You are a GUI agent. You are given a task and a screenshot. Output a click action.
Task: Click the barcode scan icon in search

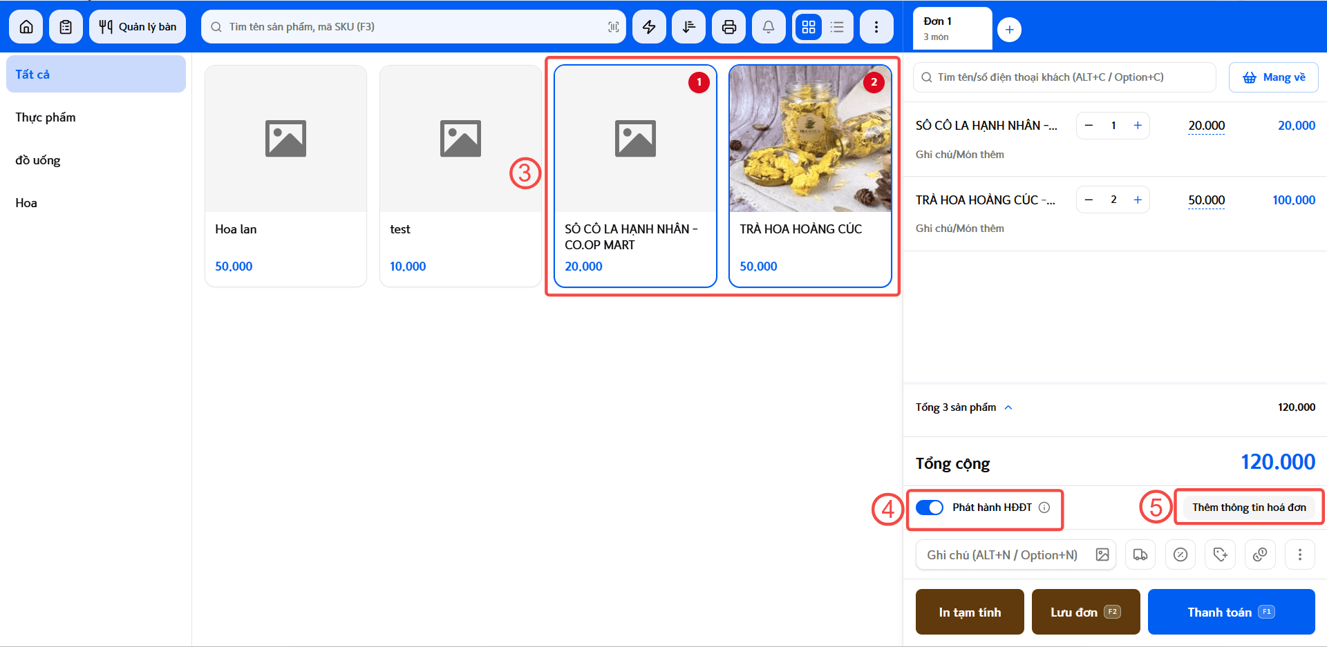click(613, 27)
